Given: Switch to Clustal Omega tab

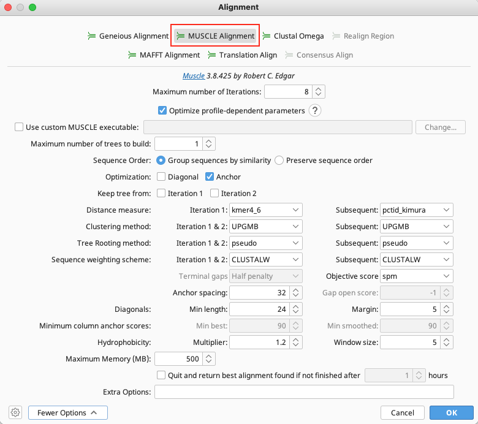Looking at the screenshot, I should pos(298,36).
